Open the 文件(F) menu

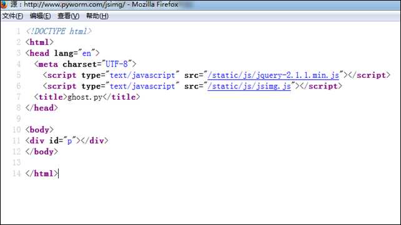[x=12, y=16]
